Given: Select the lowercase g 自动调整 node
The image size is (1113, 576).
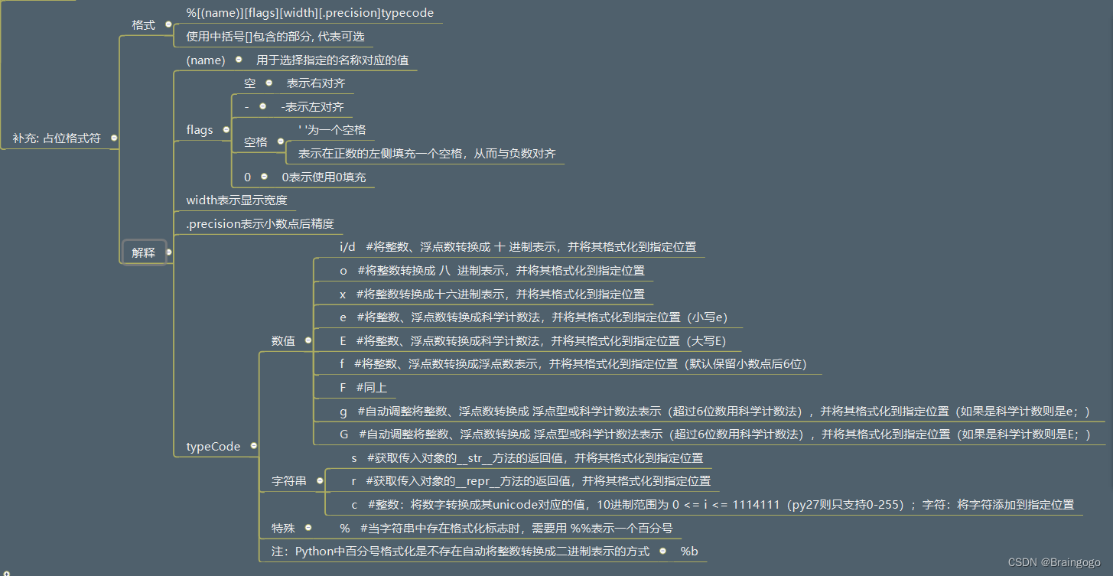Looking at the screenshot, I should 714,411.
